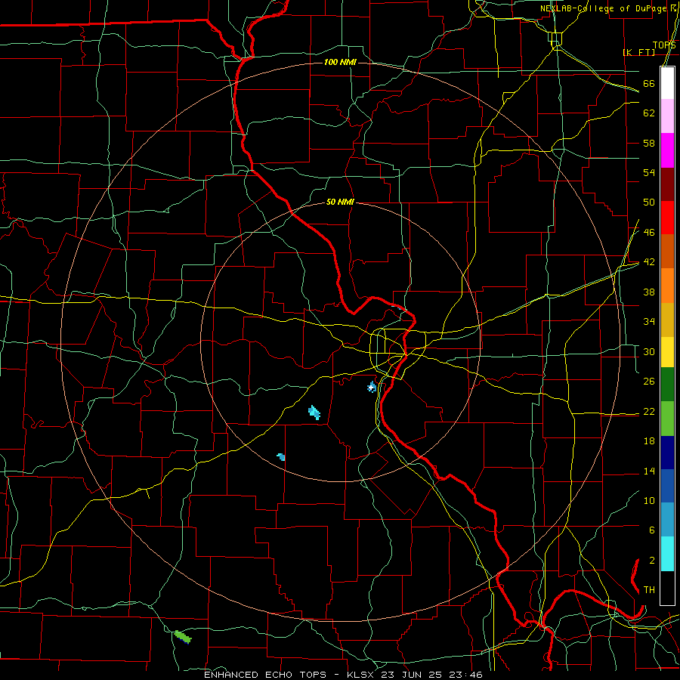The image size is (680, 680).
Task: Click the legend value '10'
Action: [x=649, y=501]
